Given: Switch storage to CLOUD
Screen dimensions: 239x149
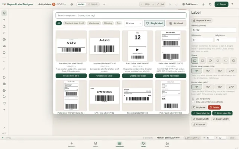Looking at the screenshot, I should pos(93,4).
